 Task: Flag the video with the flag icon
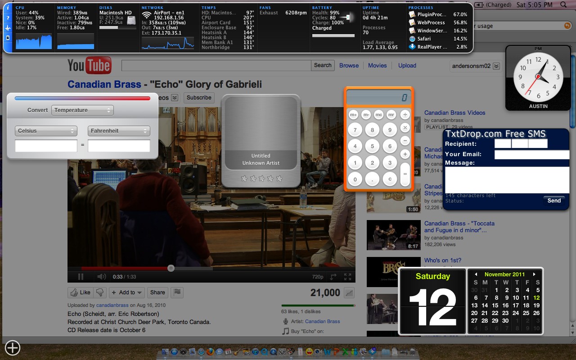(x=177, y=292)
